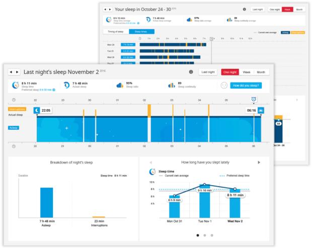Open preferred sleep 8 h 00 min link

[46, 90]
